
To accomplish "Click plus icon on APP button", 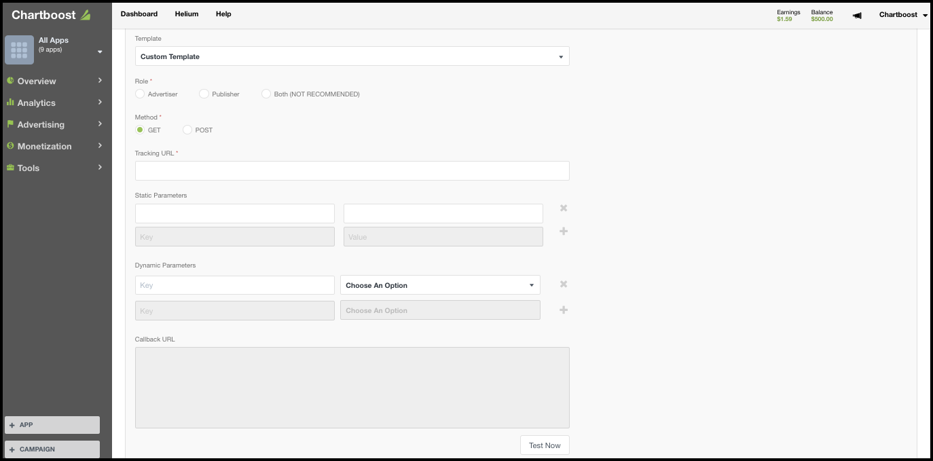I will click(x=12, y=425).
